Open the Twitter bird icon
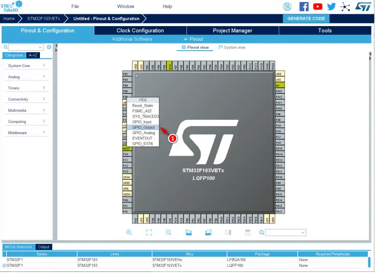377x274 pixels. [331, 7]
